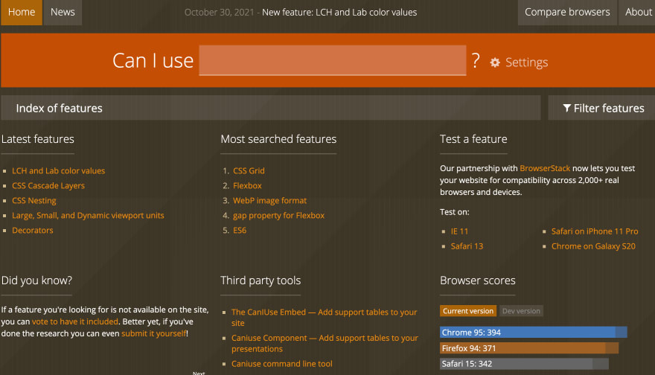Open Decorators feature
This screenshot has height=375, width=655.
(33, 231)
